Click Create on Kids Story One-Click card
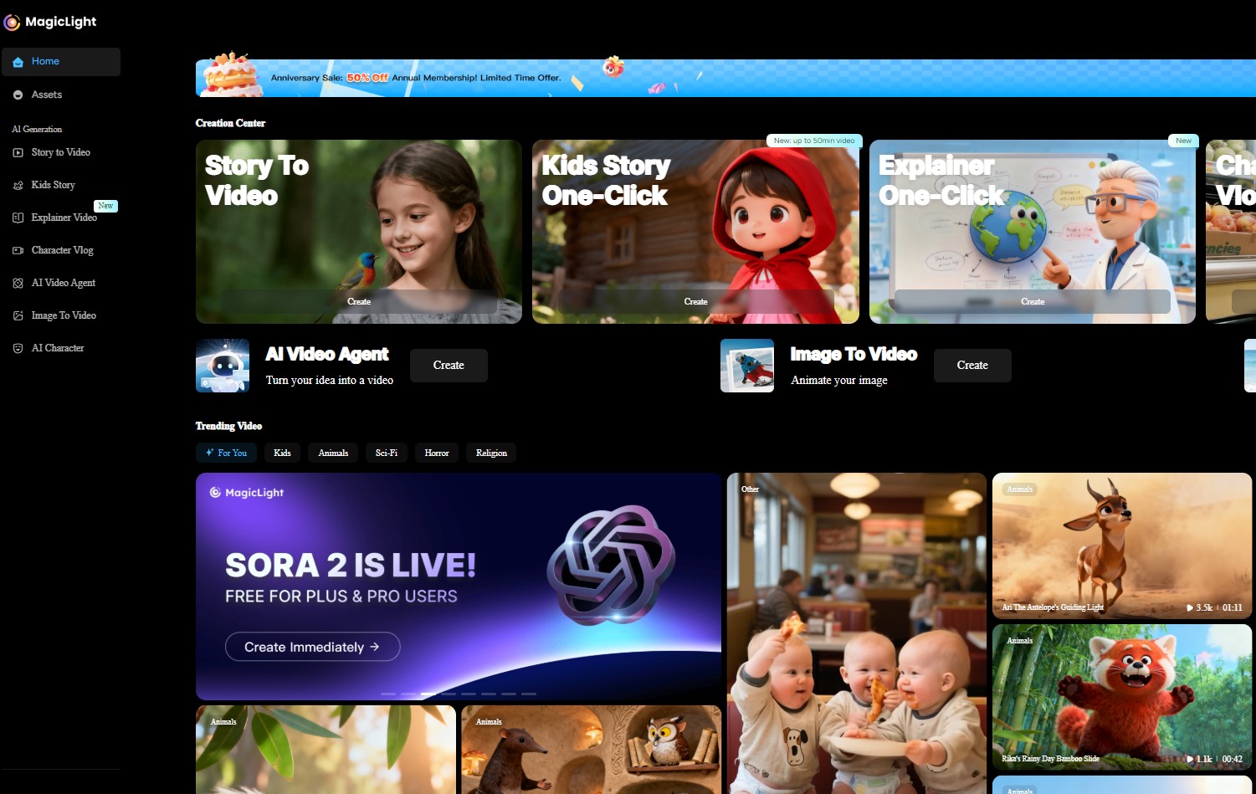This screenshot has width=1256, height=794. tap(695, 301)
